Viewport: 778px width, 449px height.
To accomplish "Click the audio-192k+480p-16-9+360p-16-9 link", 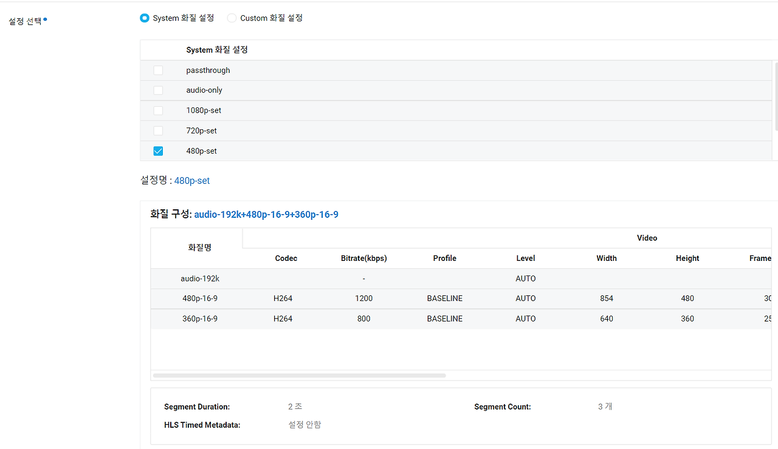I will (x=266, y=214).
